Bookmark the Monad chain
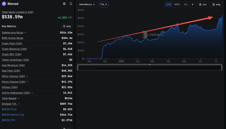 pyautogui.click(x=71, y=4)
